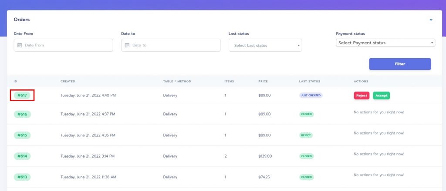Open order #616 details
This screenshot has height=191, width=446.
22,114
